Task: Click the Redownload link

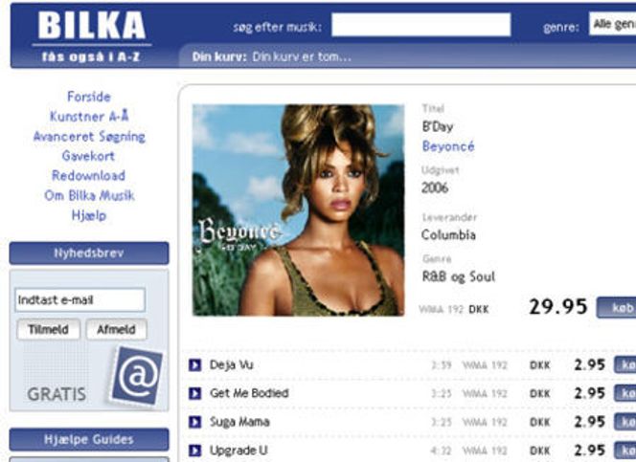Action: point(88,176)
